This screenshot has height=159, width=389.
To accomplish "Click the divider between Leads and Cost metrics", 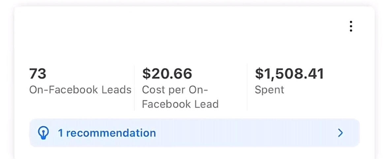I will point(134,88).
